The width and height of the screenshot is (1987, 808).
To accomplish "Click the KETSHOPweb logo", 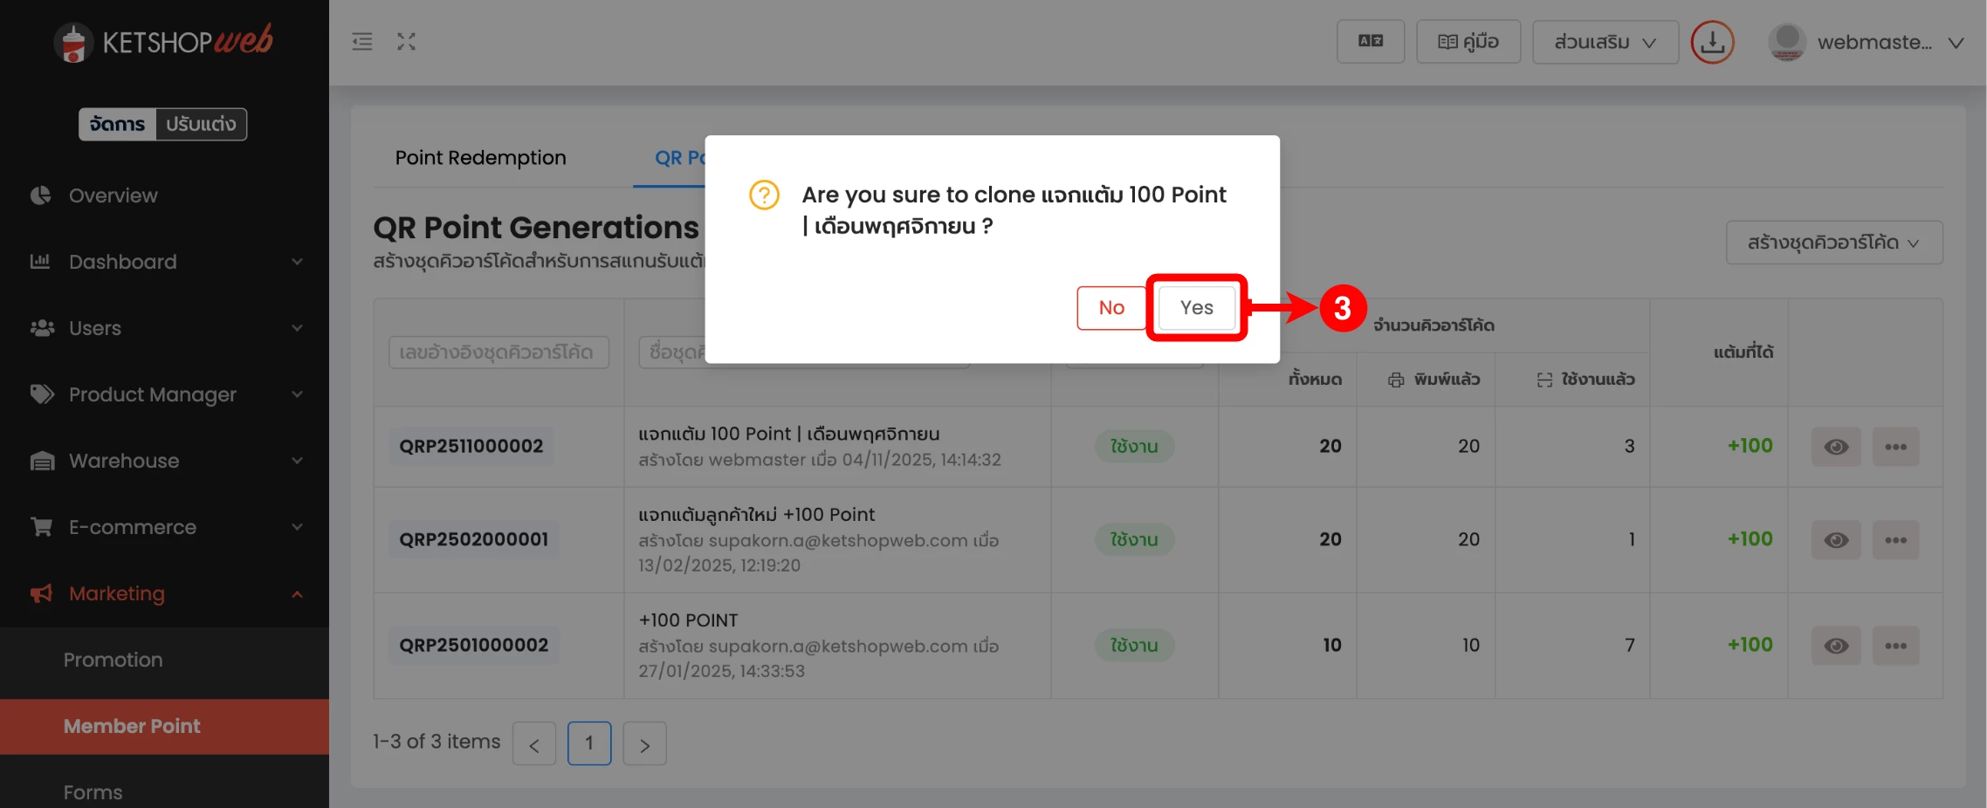I will click(164, 42).
